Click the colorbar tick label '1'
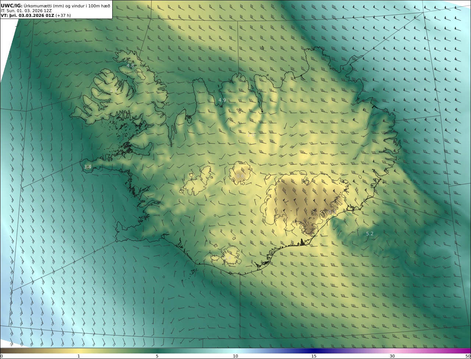This screenshot has width=471, height=359. (x=79, y=356)
